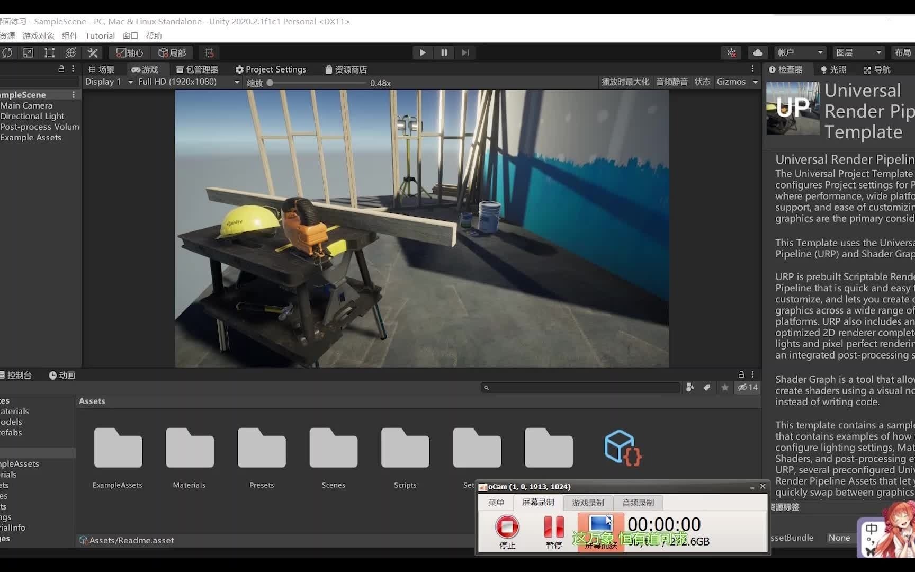Viewport: 915px width, 572px height.
Task: Switch to the Project Settings tab
Action: point(271,69)
